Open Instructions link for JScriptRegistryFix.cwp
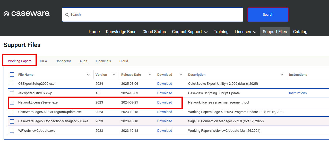 pyautogui.click(x=298, y=93)
